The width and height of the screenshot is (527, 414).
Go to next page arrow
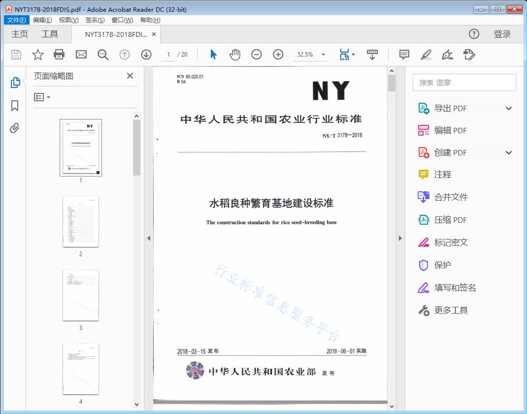point(146,55)
